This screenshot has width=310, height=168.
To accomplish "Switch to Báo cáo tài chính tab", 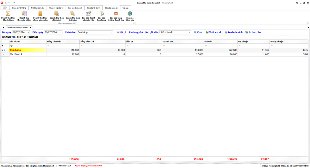I will pyautogui.click(x=93, y=8).
